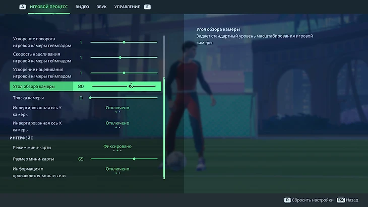Adjust Скорость нацеливания игровой камеры slider
The image size is (368, 207).
124,57
